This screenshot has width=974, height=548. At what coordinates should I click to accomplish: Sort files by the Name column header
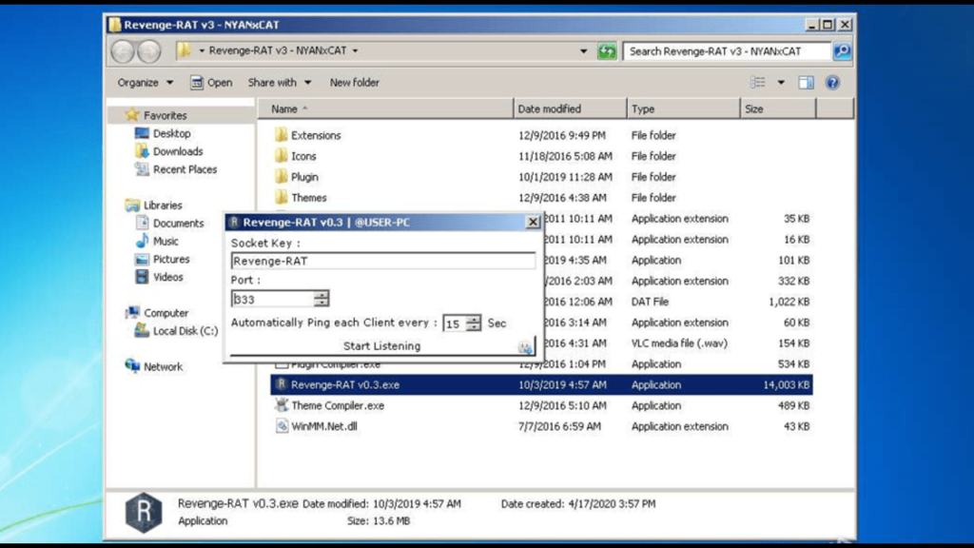[x=386, y=108]
